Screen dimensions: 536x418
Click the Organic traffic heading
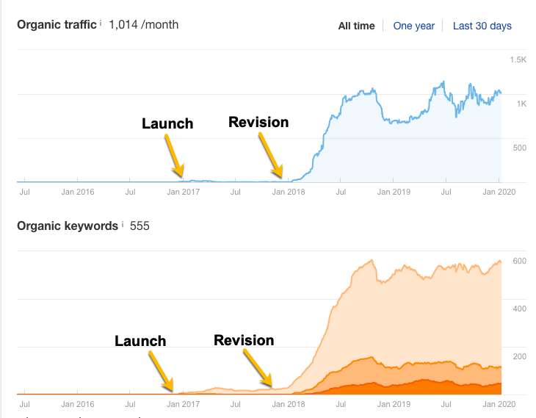[x=57, y=24]
